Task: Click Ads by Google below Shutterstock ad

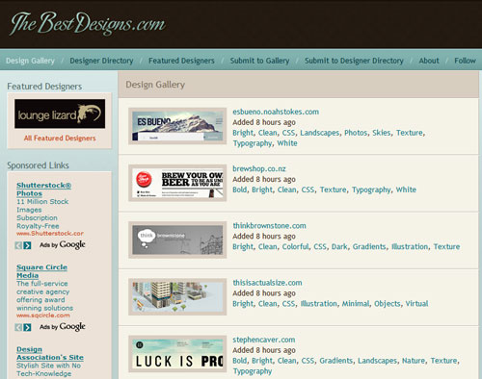Action: pyautogui.click(x=63, y=245)
